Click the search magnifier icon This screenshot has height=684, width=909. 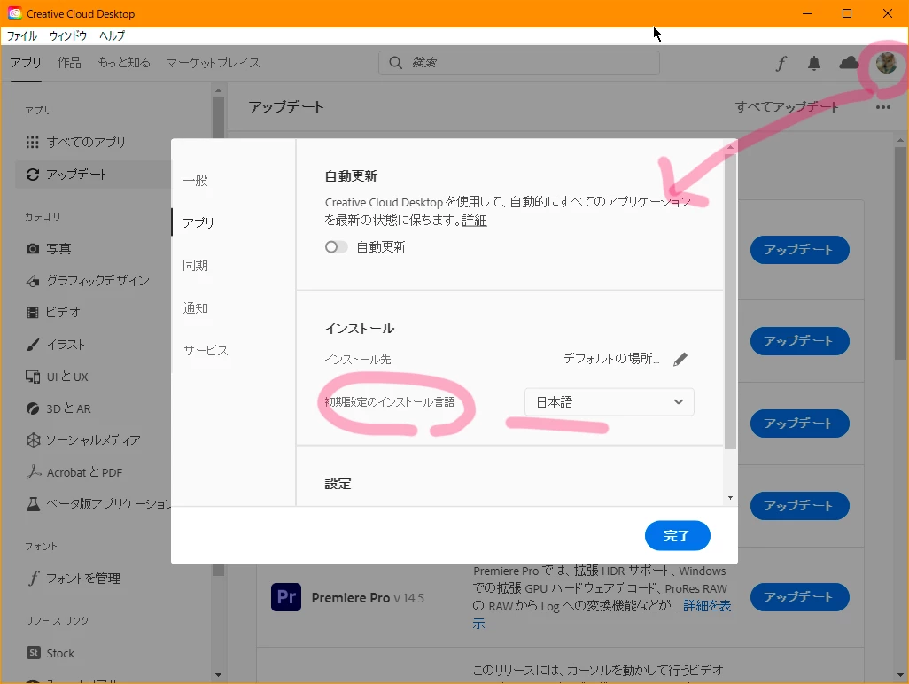point(395,63)
